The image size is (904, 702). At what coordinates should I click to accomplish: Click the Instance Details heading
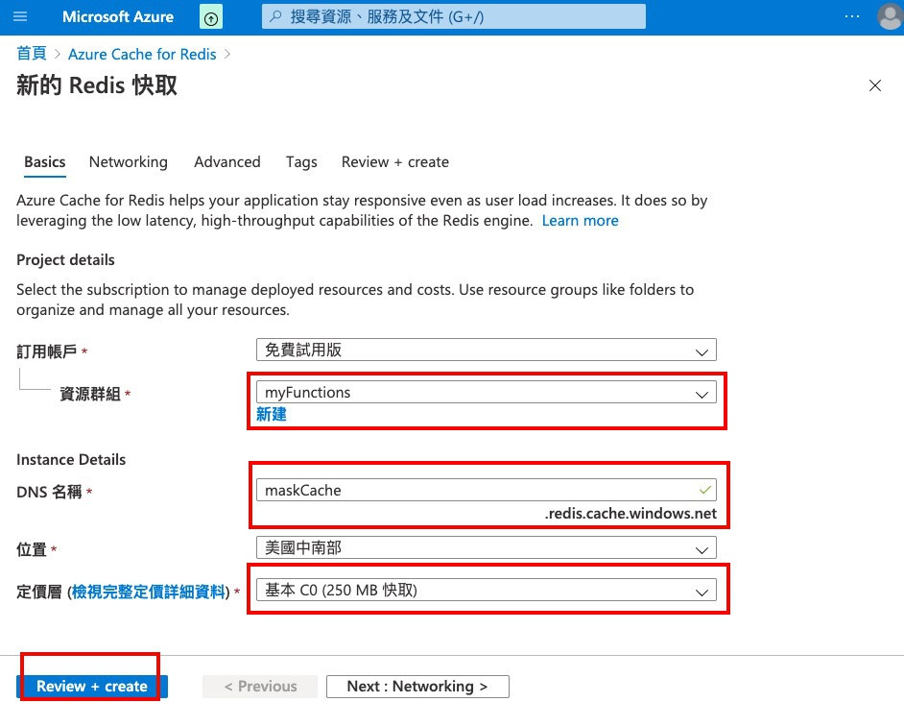[71, 460]
